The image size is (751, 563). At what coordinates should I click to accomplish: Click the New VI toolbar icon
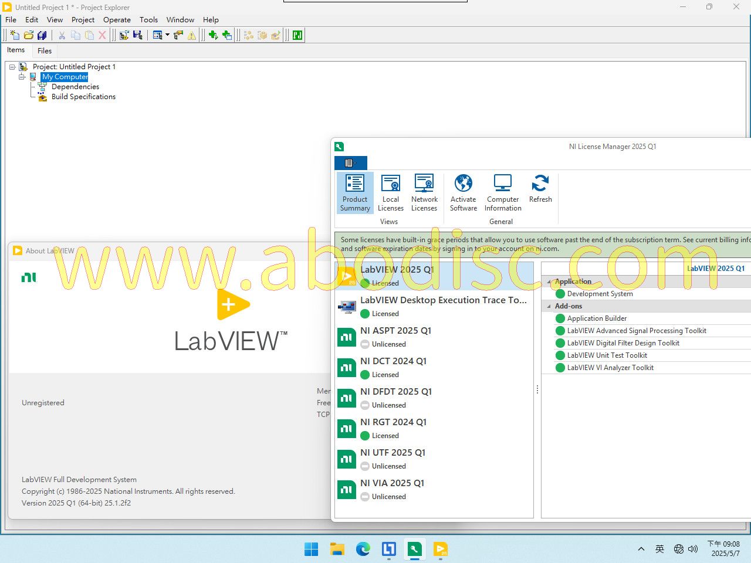[x=15, y=35]
